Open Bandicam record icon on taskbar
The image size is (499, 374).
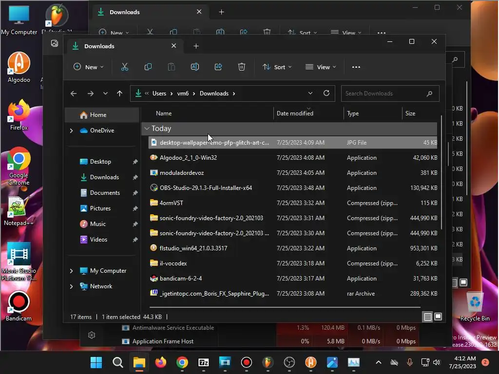click(246, 362)
